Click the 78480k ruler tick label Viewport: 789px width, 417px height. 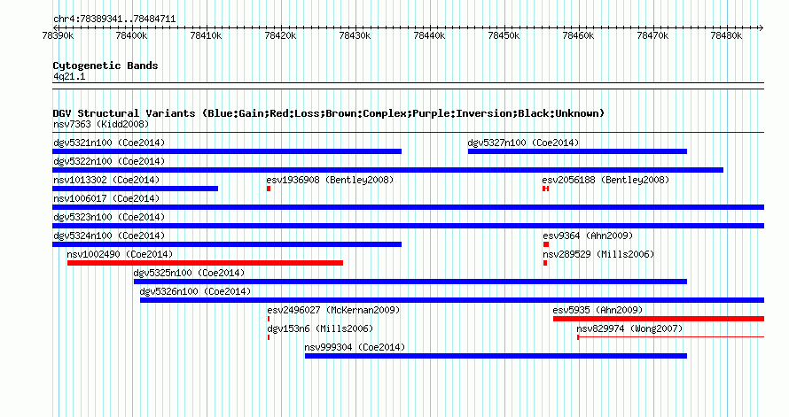pos(726,35)
